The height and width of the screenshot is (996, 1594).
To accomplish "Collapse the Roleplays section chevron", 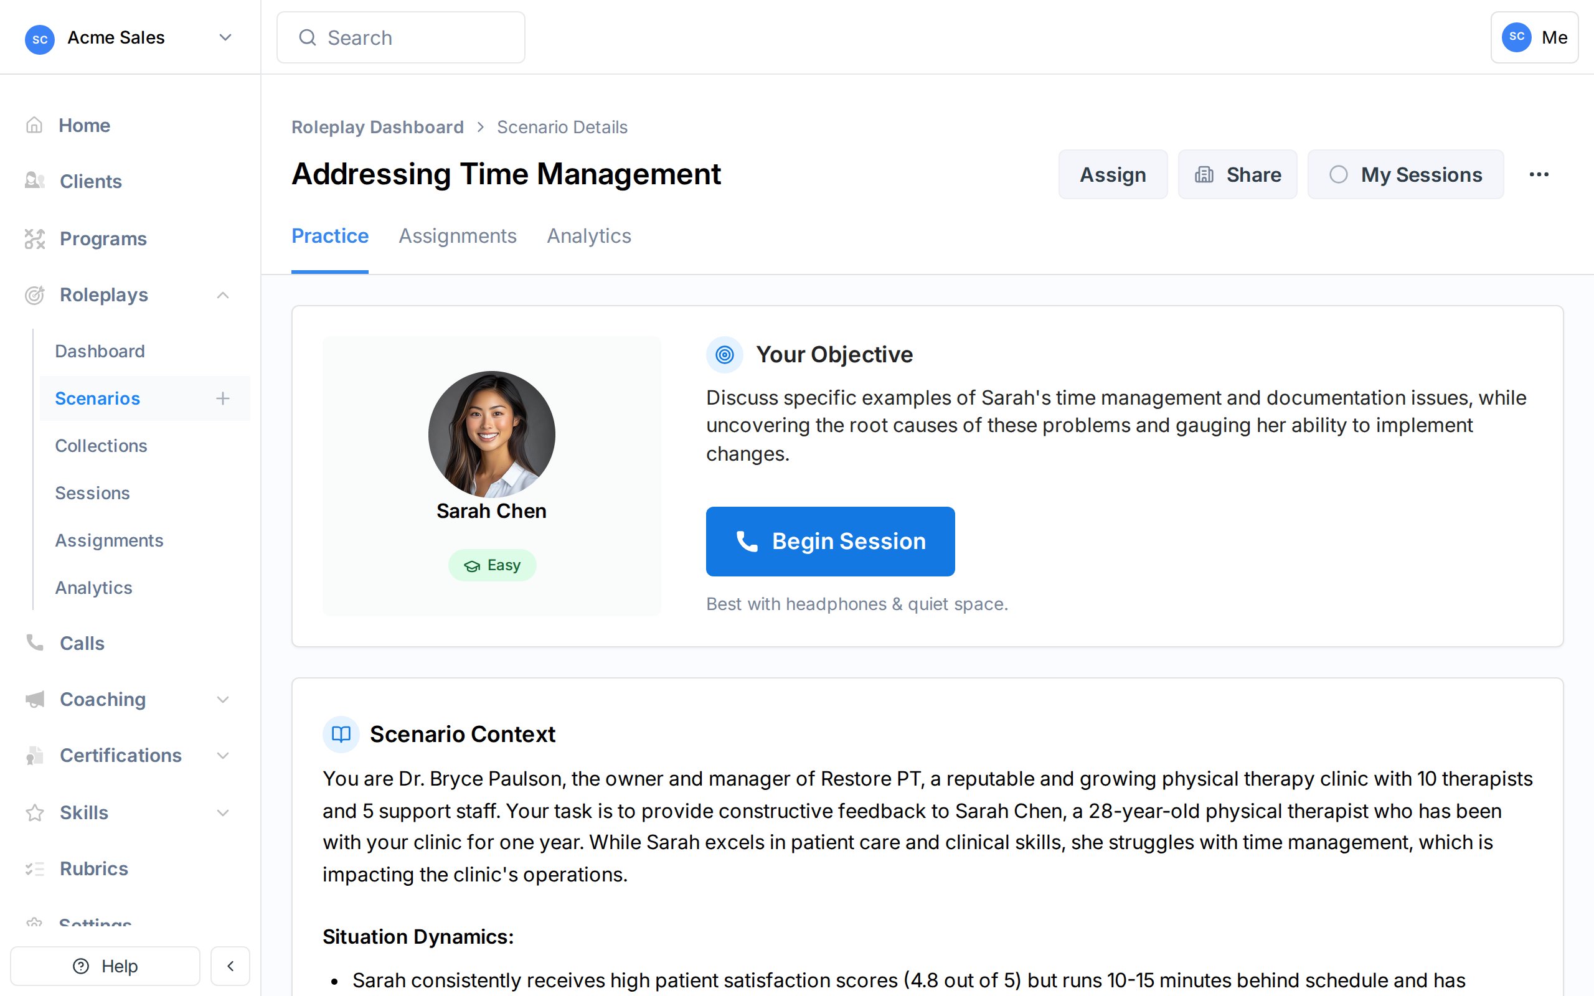I will [x=223, y=295].
